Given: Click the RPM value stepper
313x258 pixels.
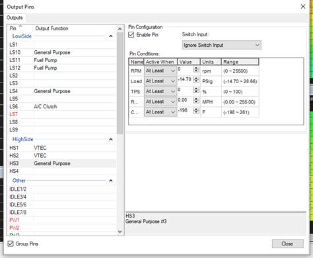Looking at the screenshot, I should point(196,69).
